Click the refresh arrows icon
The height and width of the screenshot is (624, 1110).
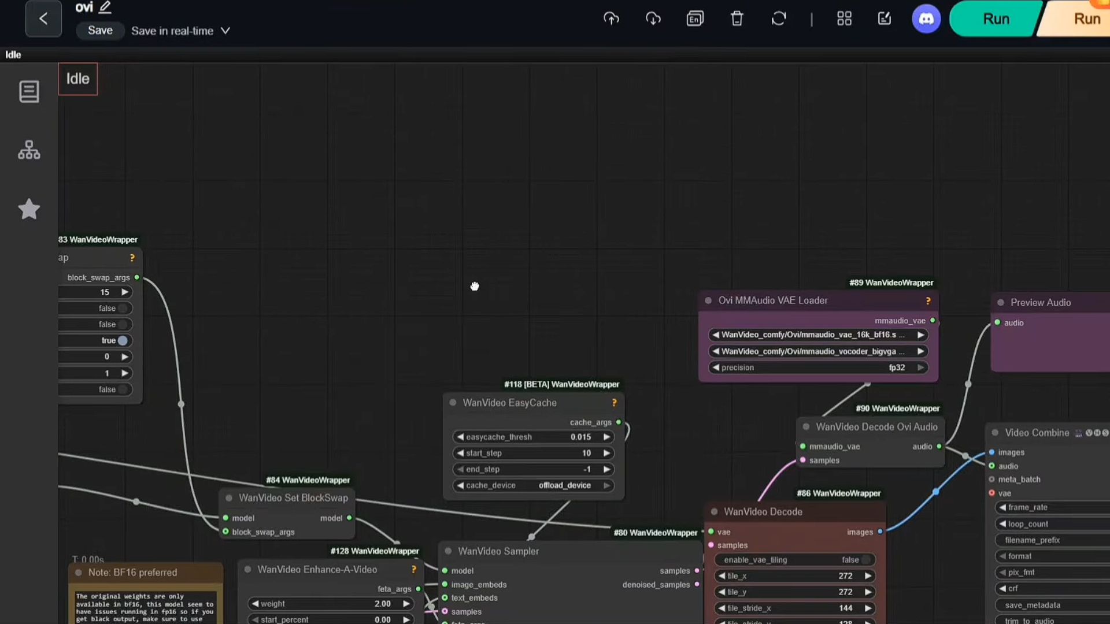tap(779, 18)
